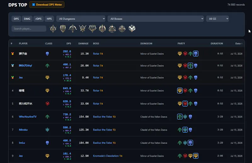Focus the Search player input field

click(29, 29)
